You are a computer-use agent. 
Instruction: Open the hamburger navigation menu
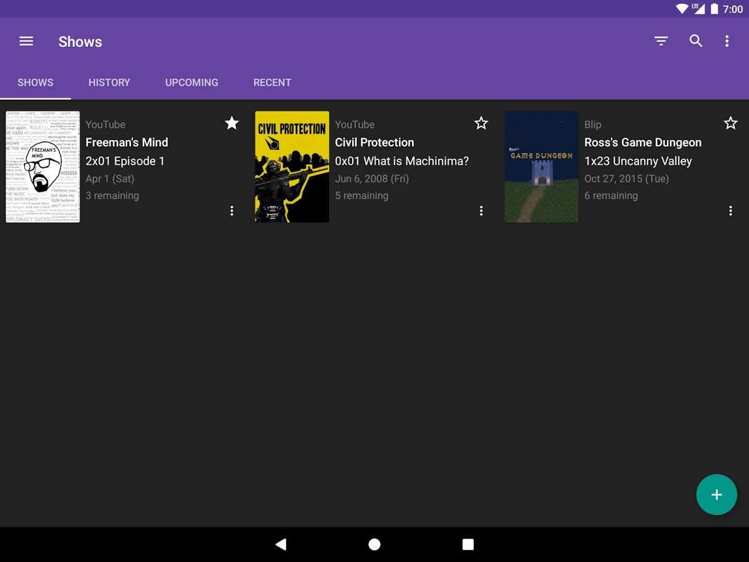26,41
